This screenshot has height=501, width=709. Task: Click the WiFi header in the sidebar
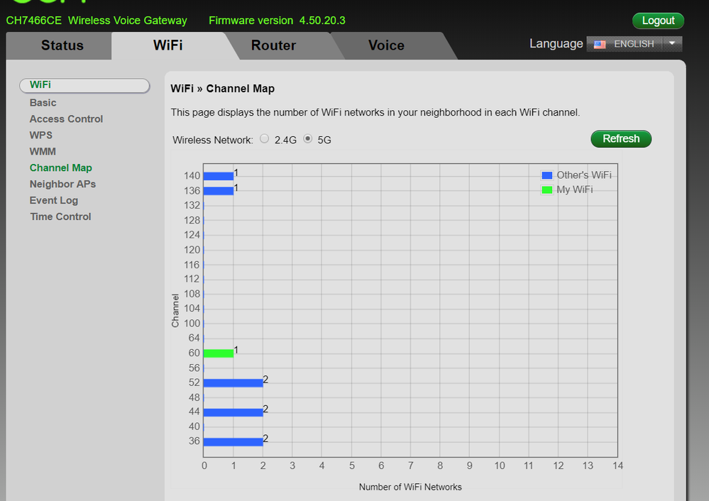[40, 84]
